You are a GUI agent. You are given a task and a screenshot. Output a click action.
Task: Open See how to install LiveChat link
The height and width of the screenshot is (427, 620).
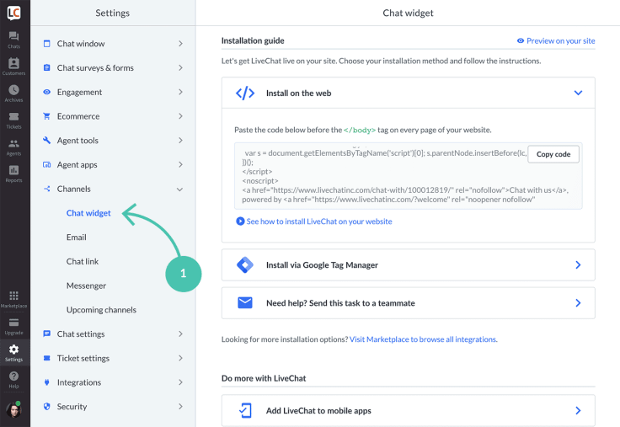pyautogui.click(x=319, y=222)
